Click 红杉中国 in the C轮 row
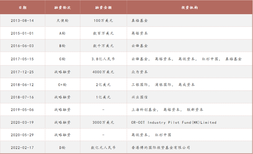The height and width of the screenshot is (154, 253). [x=210, y=59]
